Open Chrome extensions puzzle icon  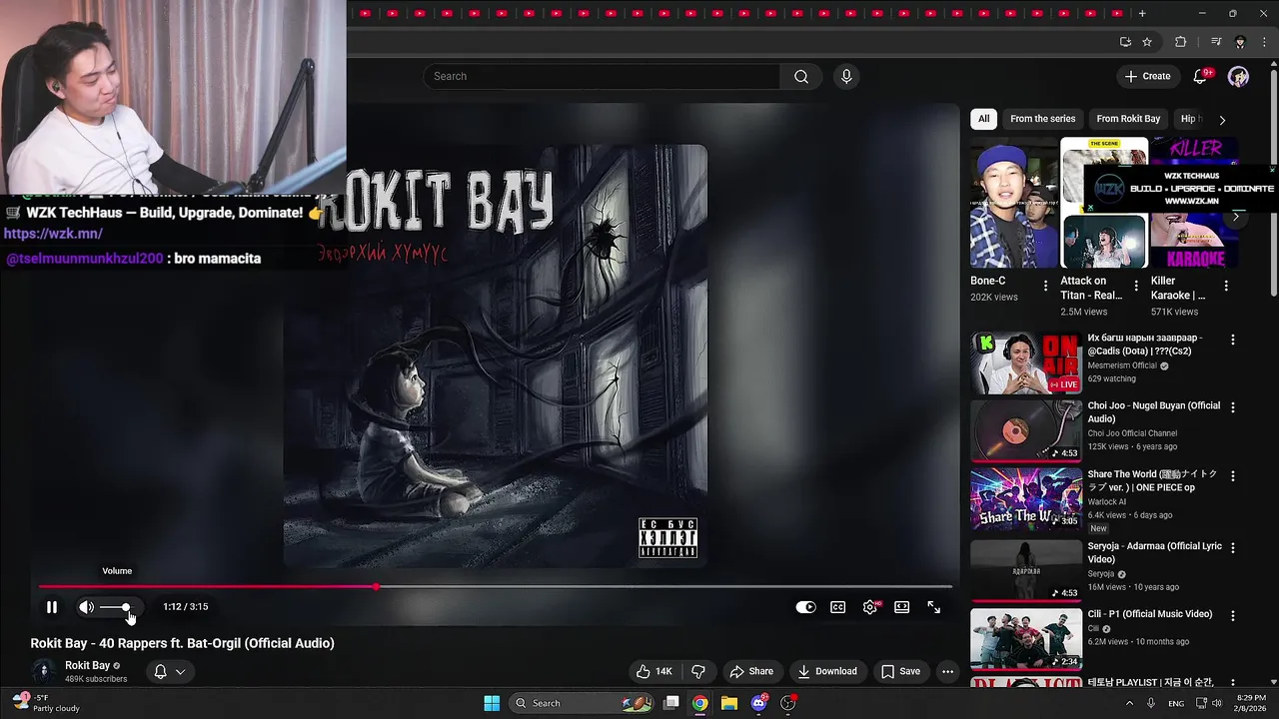[x=1181, y=42]
